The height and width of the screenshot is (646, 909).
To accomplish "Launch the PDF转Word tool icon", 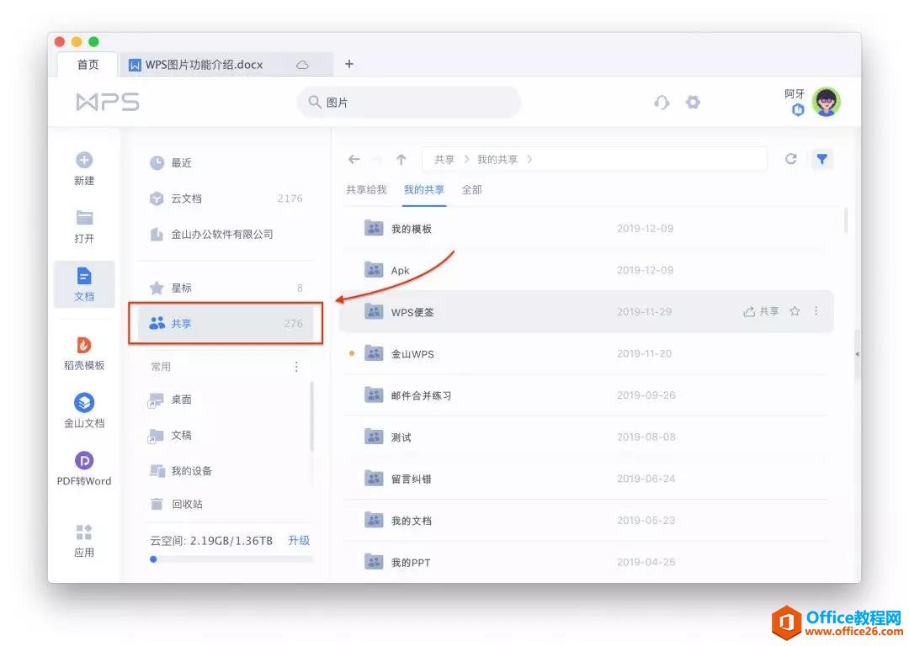I will [x=84, y=460].
